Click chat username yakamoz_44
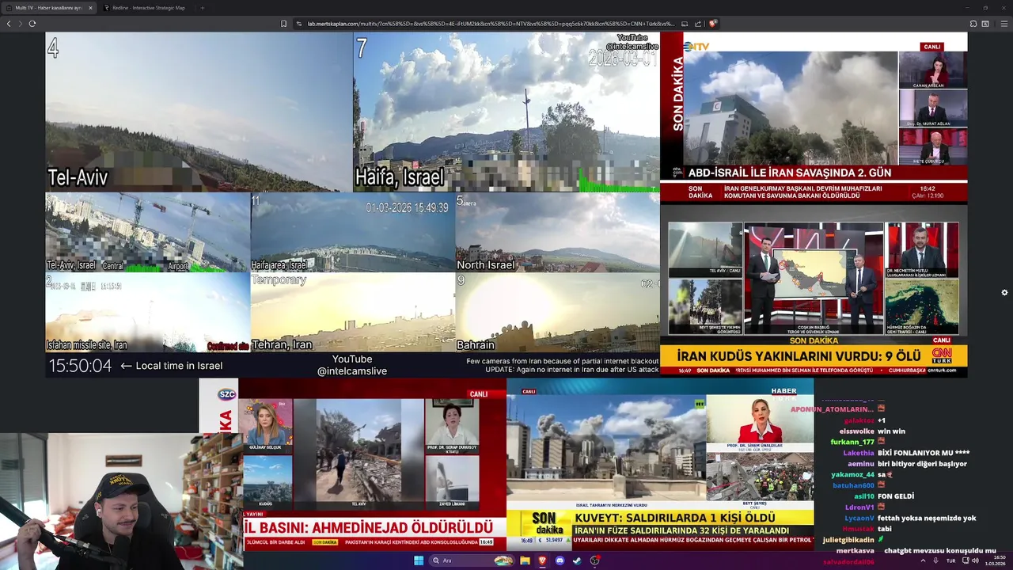Screen dimensions: 1013x570 (x=852, y=474)
